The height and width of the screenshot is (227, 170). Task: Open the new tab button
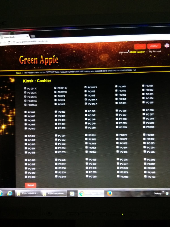click(x=33, y=36)
